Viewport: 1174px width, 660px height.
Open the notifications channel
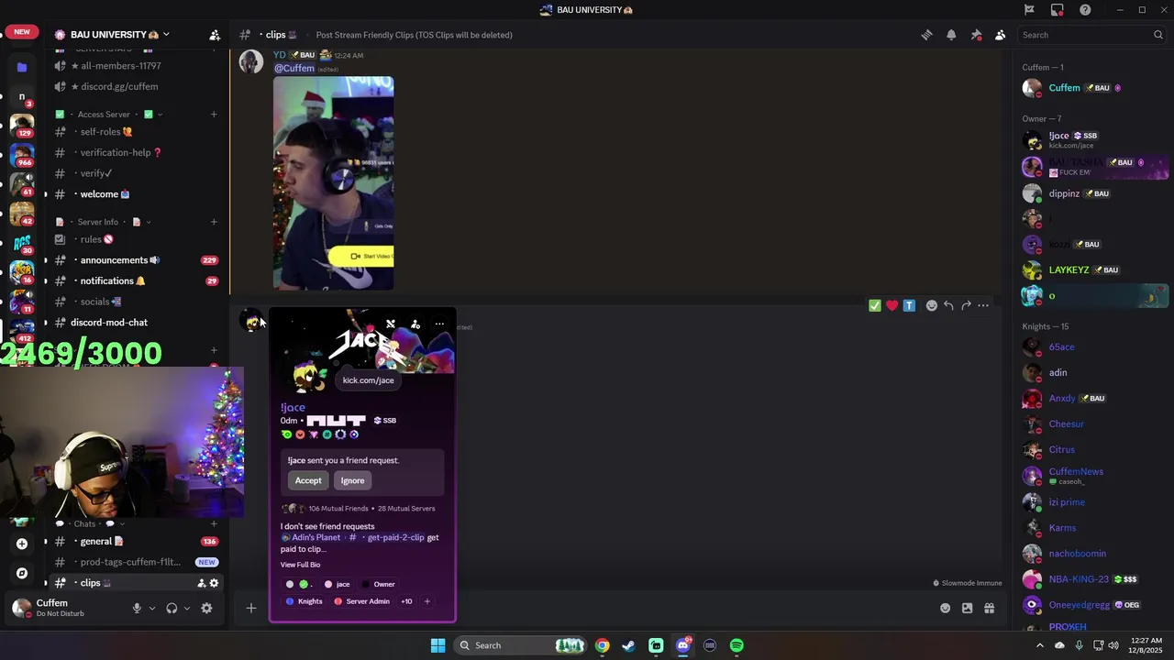tap(136, 281)
